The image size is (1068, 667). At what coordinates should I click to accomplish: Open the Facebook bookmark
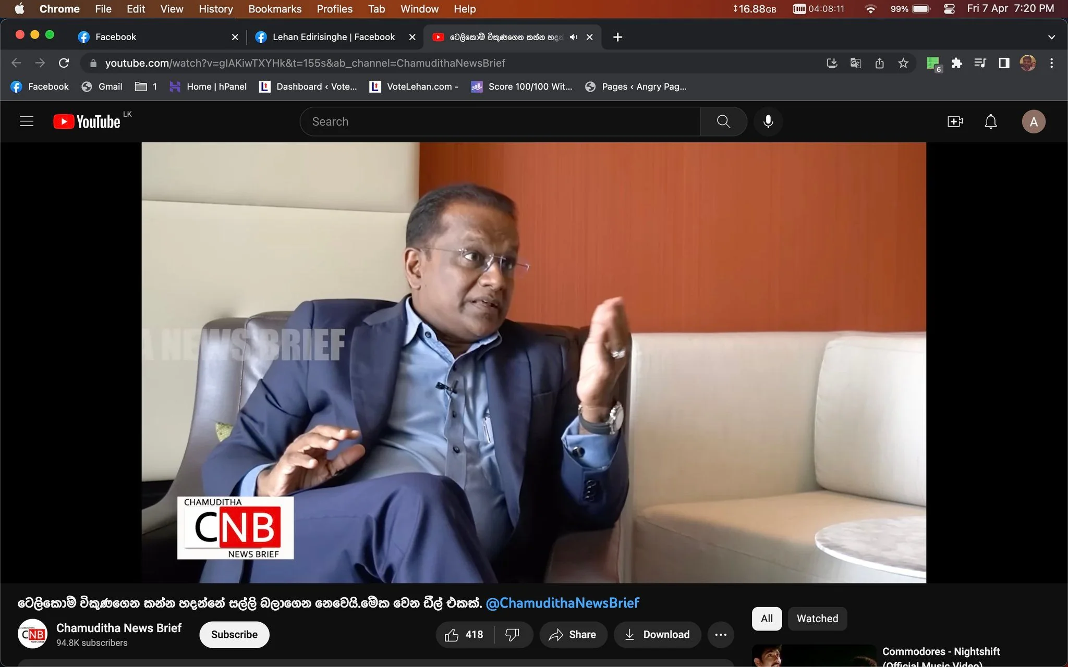pyautogui.click(x=40, y=87)
